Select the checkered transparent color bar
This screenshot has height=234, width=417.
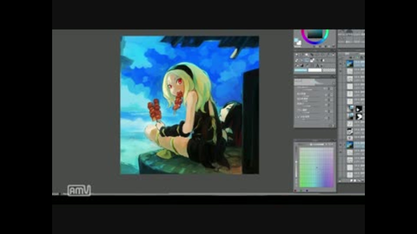[x=329, y=70]
